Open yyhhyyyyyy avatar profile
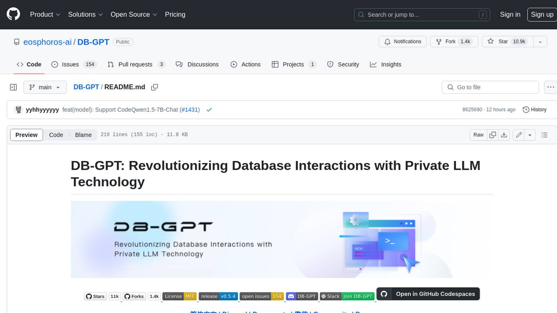 coord(18,109)
